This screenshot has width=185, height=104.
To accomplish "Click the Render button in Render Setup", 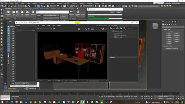I will [x=64, y=17].
